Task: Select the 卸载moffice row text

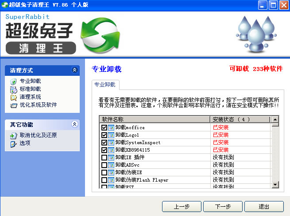Action: (130, 127)
